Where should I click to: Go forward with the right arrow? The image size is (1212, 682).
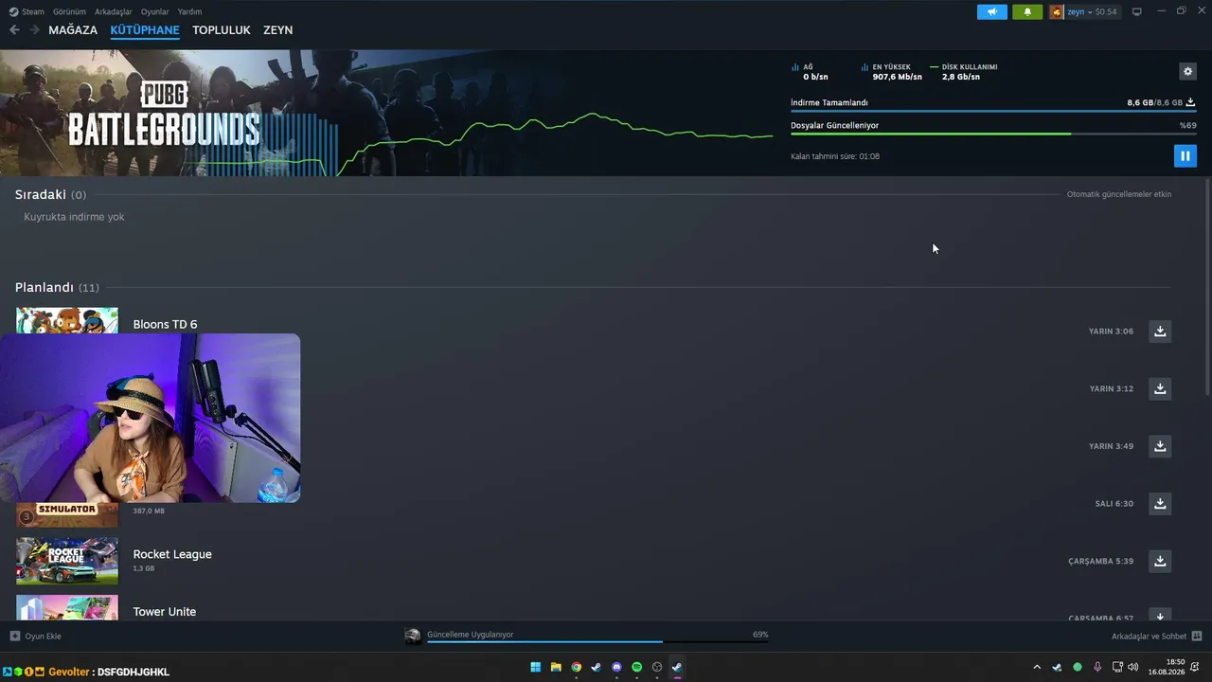tap(34, 30)
